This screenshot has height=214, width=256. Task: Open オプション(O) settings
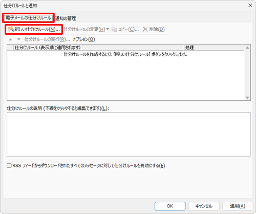coord(83,39)
